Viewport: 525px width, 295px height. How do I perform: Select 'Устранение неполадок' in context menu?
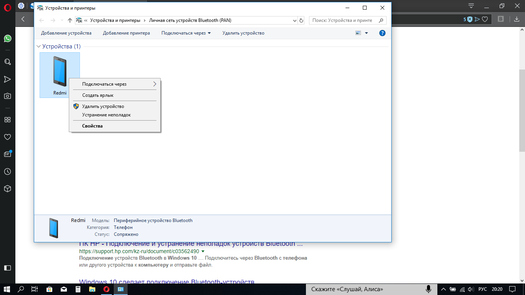pyautogui.click(x=115, y=115)
